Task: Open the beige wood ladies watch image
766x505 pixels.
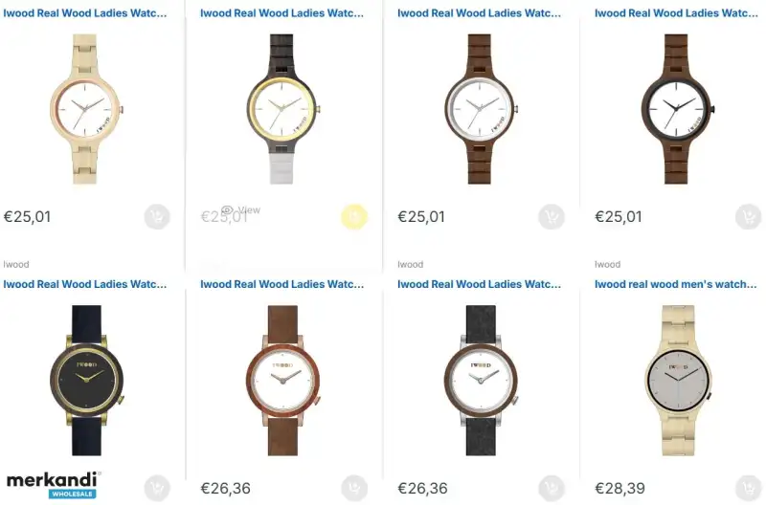Action: click(85, 109)
